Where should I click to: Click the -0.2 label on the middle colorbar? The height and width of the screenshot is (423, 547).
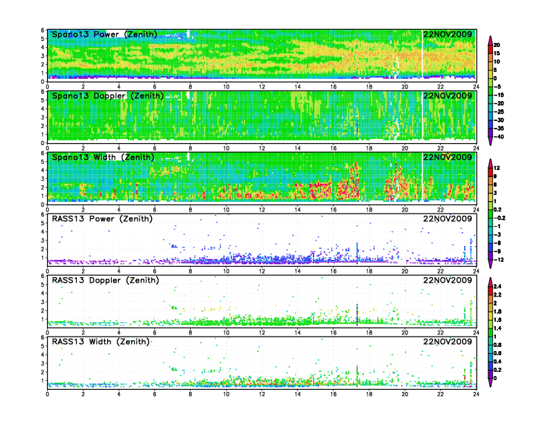(x=499, y=218)
